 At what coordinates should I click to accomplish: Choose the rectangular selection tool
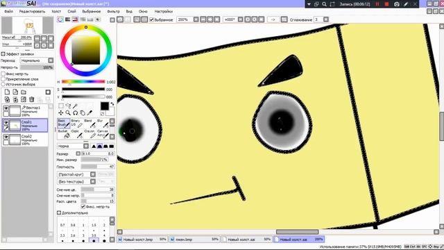(61, 106)
